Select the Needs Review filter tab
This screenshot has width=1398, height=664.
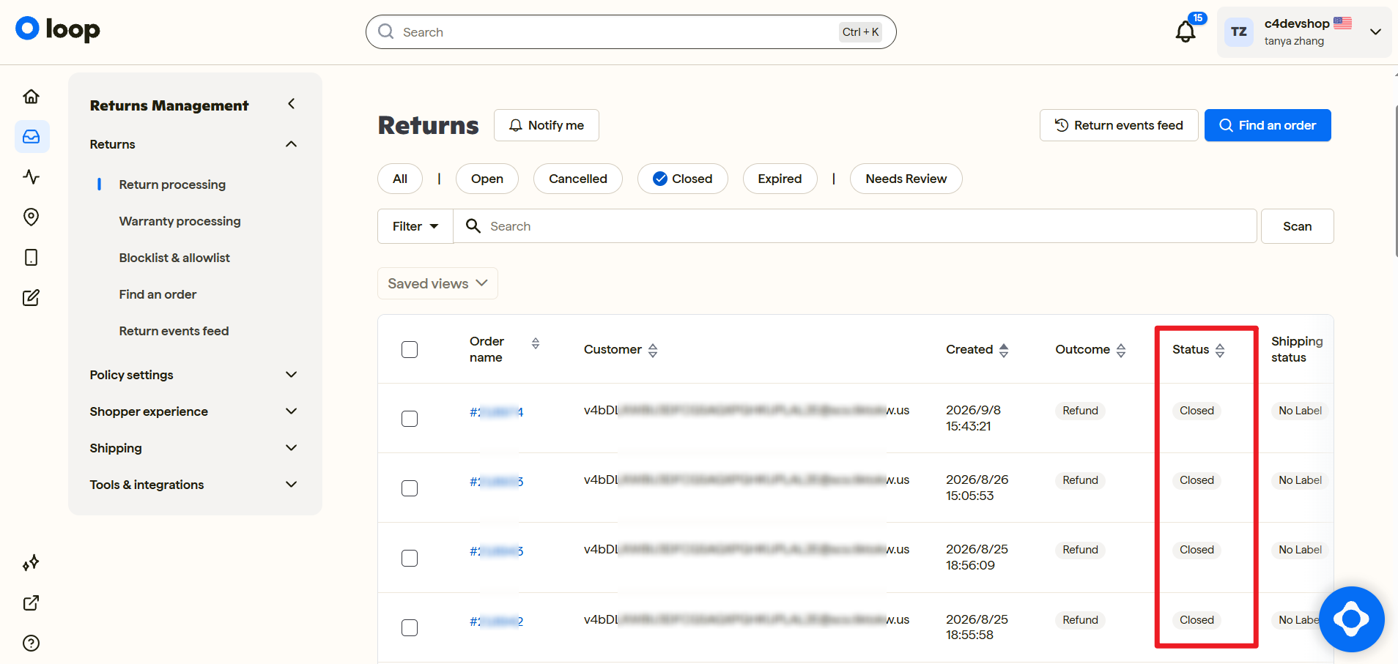(x=906, y=179)
